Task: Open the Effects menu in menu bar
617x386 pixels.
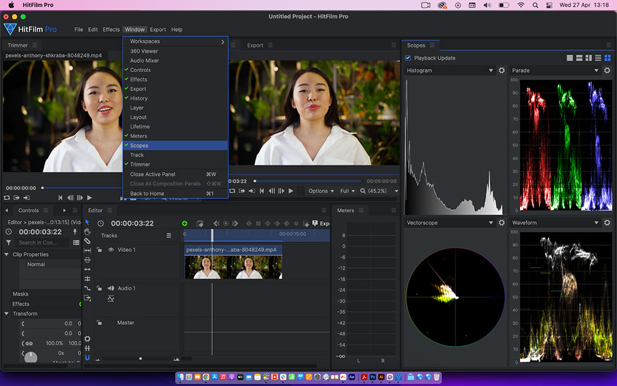Action: (111, 30)
